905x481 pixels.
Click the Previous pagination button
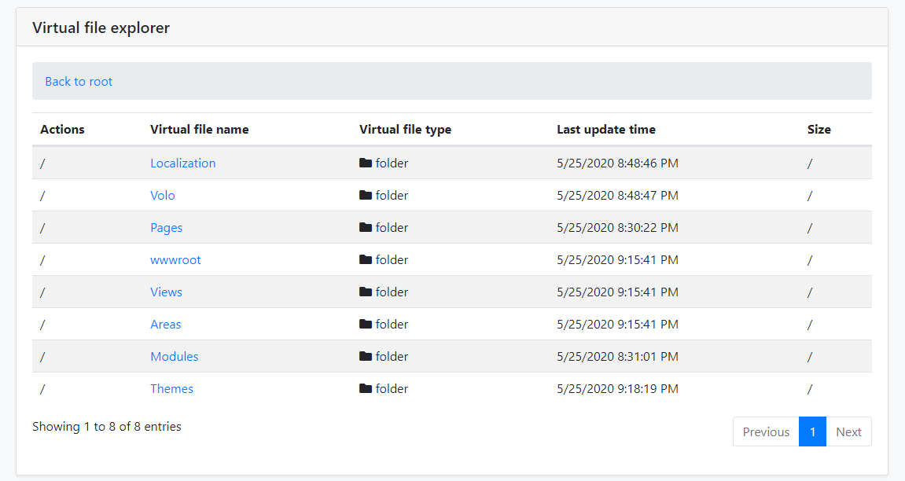click(765, 431)
